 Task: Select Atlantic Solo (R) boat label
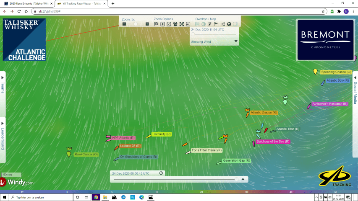338,80
